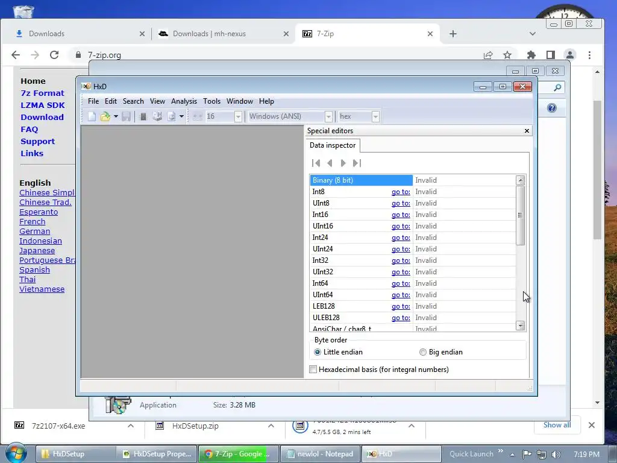
Task: Share this page icon in address bar
Action: tap(488, 55)
